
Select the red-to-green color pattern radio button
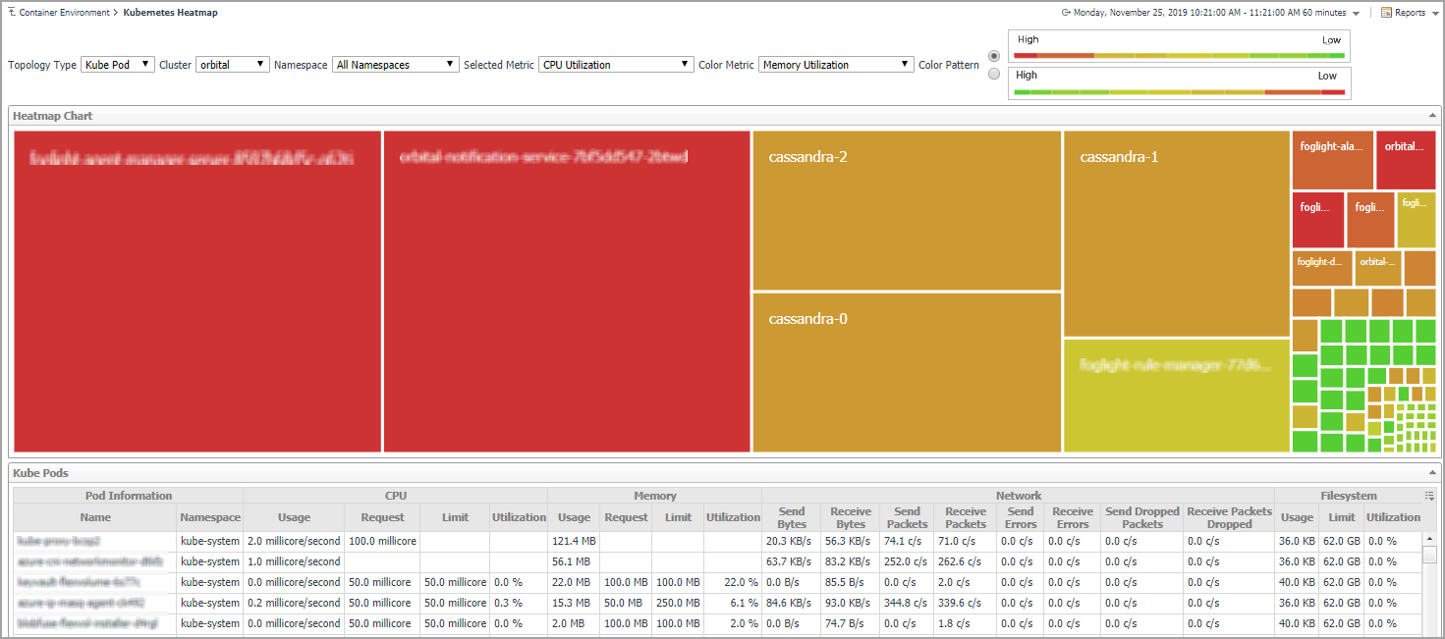click(994, 56)
